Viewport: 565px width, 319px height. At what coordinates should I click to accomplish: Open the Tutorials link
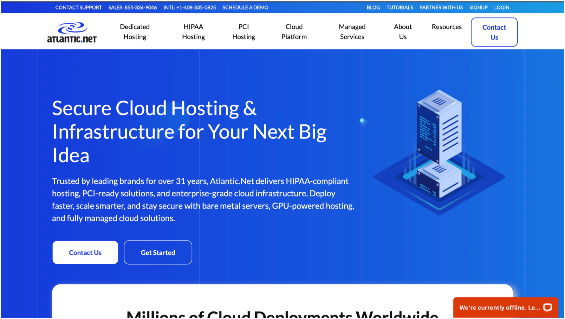tap(399, 8)
